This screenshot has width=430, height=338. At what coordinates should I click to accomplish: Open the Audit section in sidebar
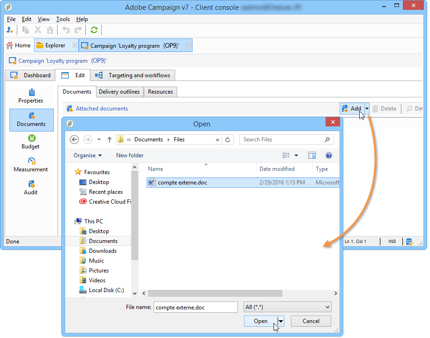[31, 188]
